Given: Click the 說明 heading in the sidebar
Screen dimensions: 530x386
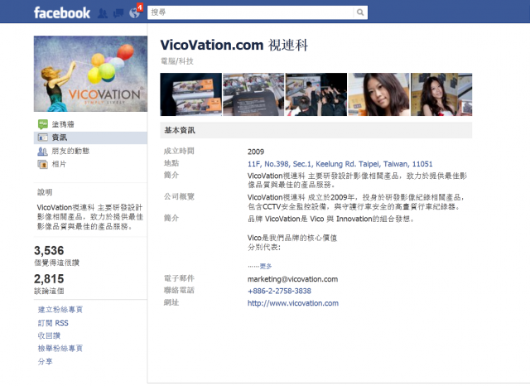Looking at the screenshot, I should coord(45,192).
